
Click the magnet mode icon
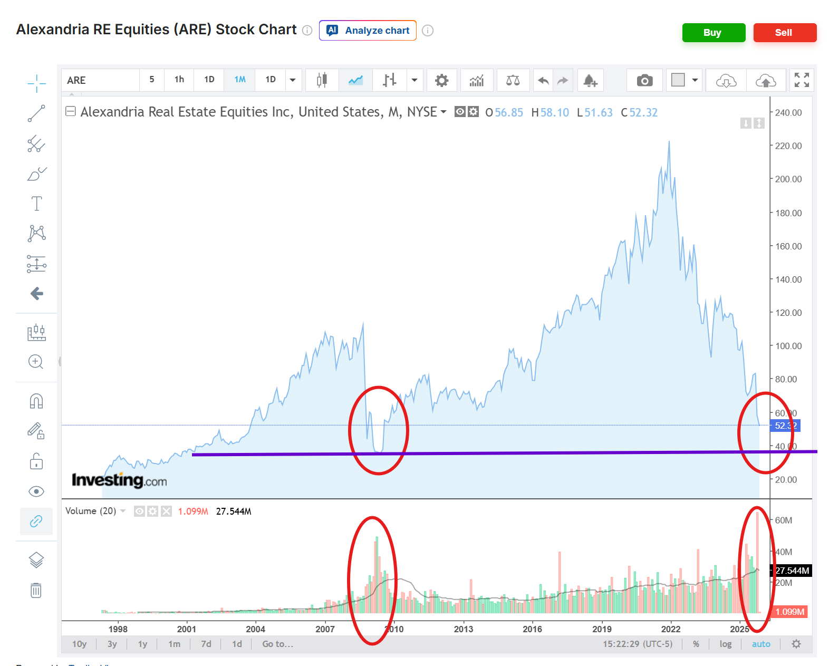pyautogui.click(x=36, y=401)
